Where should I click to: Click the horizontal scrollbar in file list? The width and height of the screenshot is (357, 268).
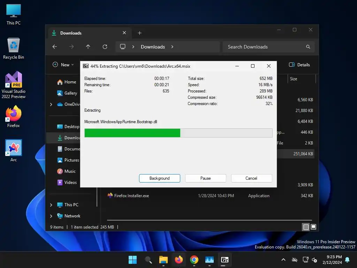[x=210, y=220]
